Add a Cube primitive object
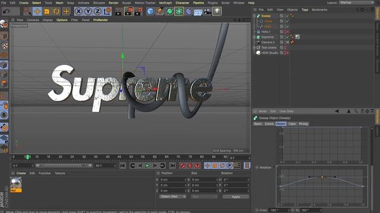Image resolution: width=380 pixels, height=213 pixels. pyautogui.click(x=150, y=11)
